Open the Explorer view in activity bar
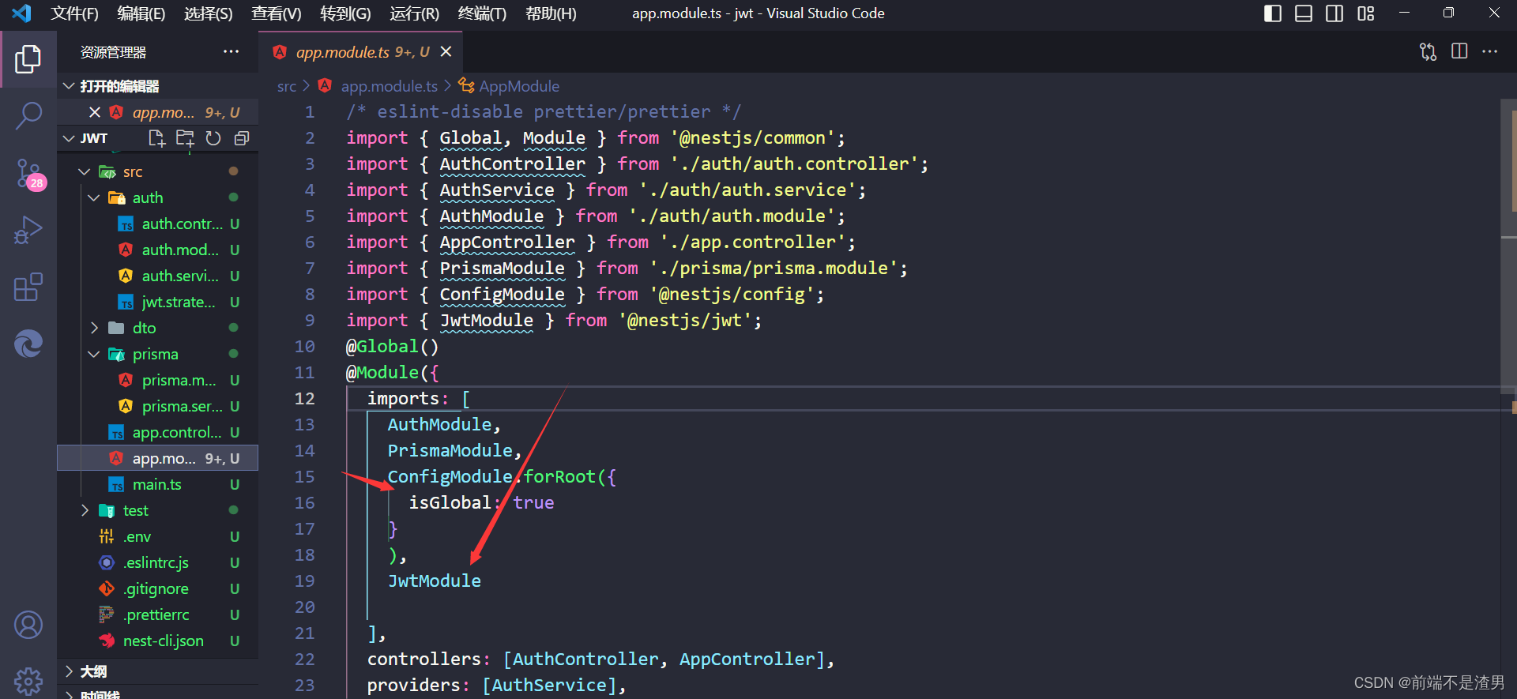Screen dimensions: 1517x699 click(28, 59)
